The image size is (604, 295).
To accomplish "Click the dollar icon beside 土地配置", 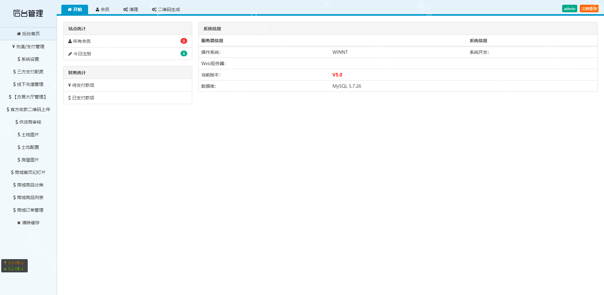I will pyautogui.click(x=19, y=147).
